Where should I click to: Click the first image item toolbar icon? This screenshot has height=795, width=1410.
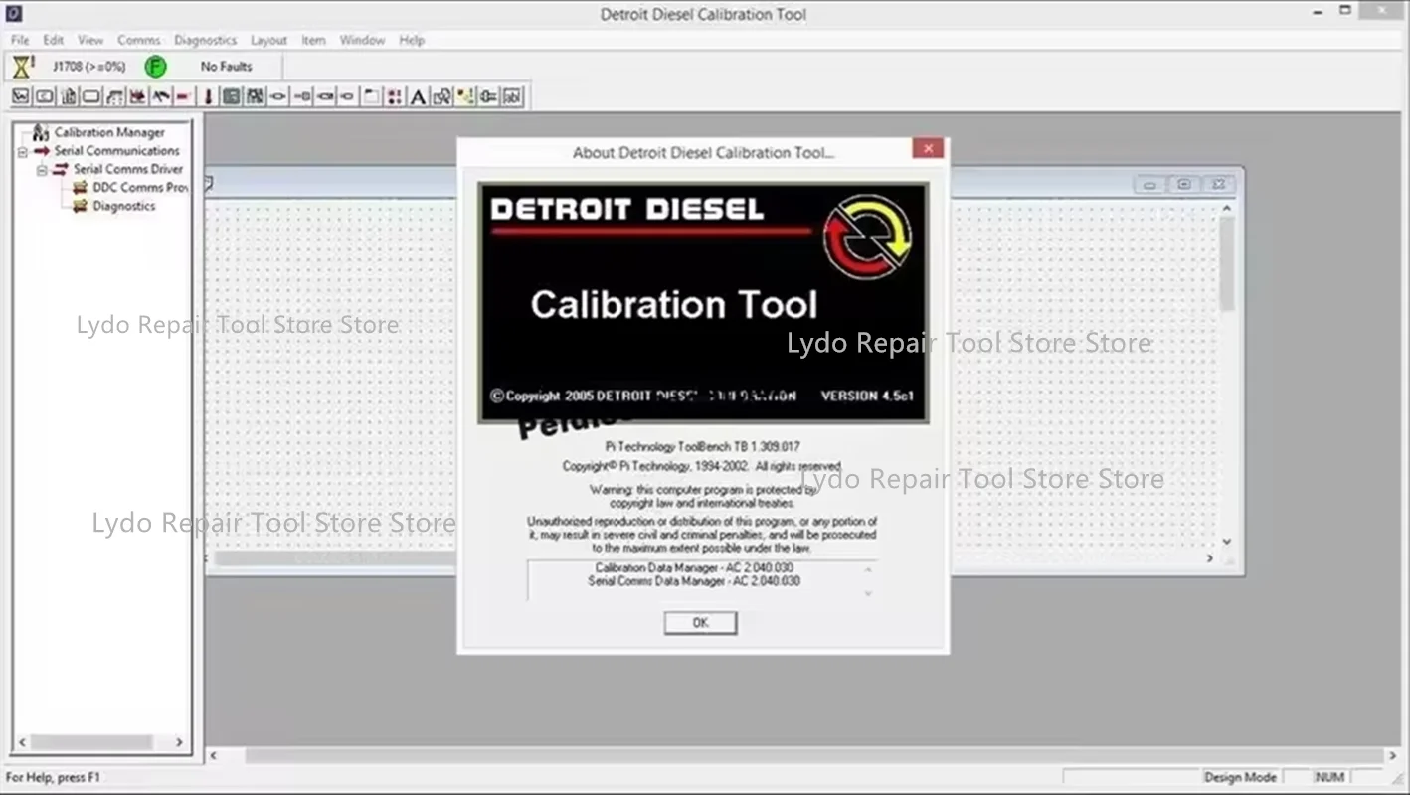click(20, 96)
